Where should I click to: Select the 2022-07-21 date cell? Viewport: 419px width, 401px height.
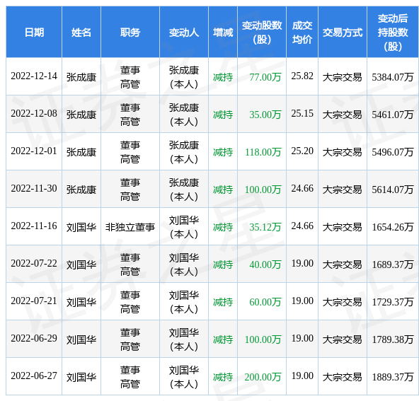coord(34,301)
